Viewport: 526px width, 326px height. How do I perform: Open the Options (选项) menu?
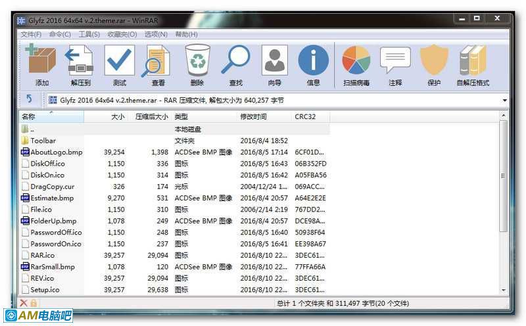pos(156,34)
